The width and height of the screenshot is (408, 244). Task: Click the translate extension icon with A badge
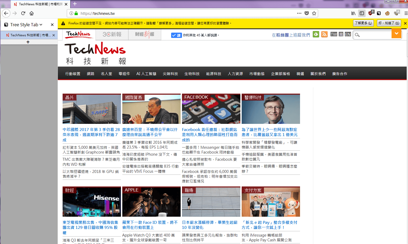click(x=396, y=13)
